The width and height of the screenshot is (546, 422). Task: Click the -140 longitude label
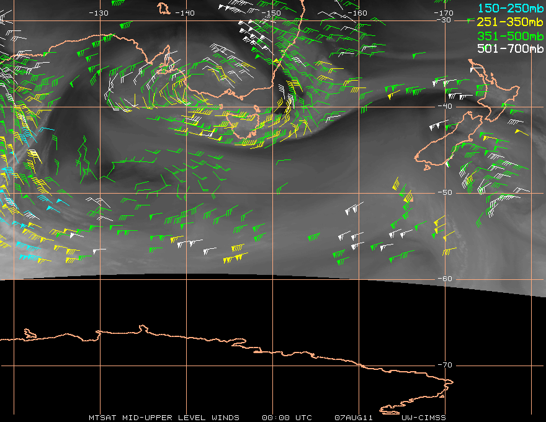click(x=185, y=13)
